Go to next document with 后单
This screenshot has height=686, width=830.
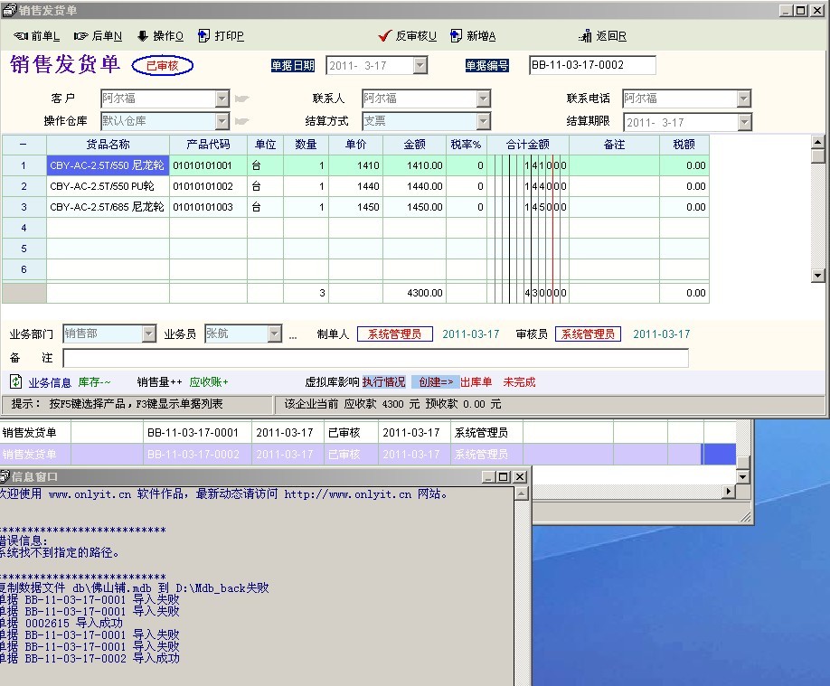[x=98, y=36]
